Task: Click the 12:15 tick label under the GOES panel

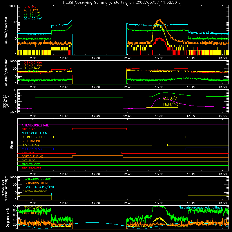Action: click(64, 116)
